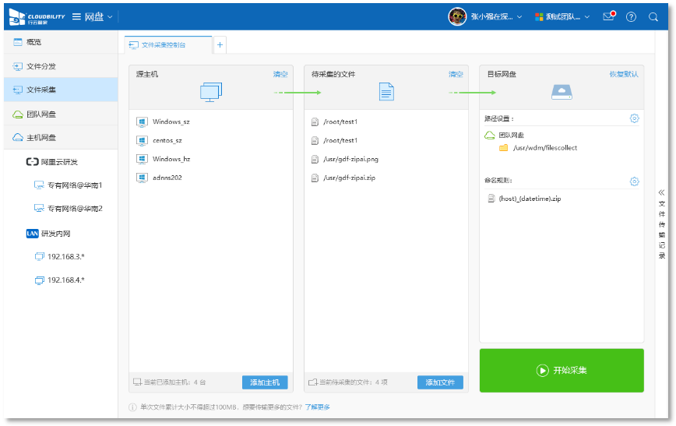Click the search magnifier icon
The width and height of the screenshot is (676, 426).
tap(653, 16)
